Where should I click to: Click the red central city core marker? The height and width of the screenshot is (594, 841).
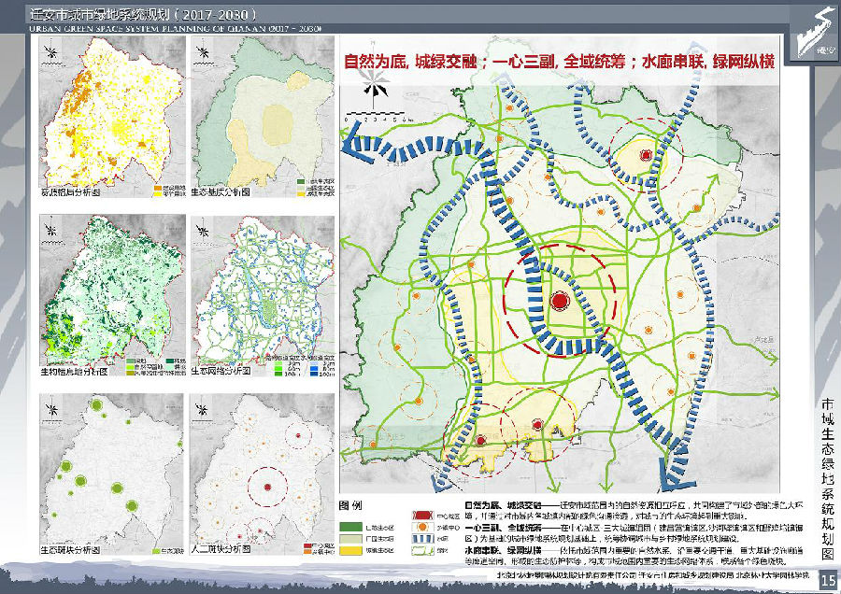click(x=560, y=301)
